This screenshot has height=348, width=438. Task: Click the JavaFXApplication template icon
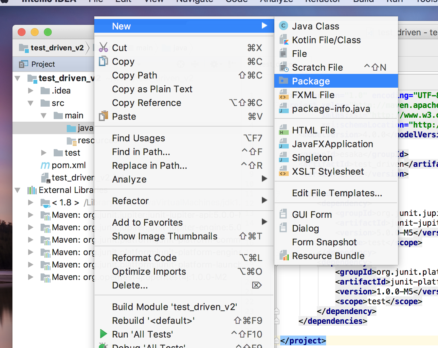click(283, 144)
